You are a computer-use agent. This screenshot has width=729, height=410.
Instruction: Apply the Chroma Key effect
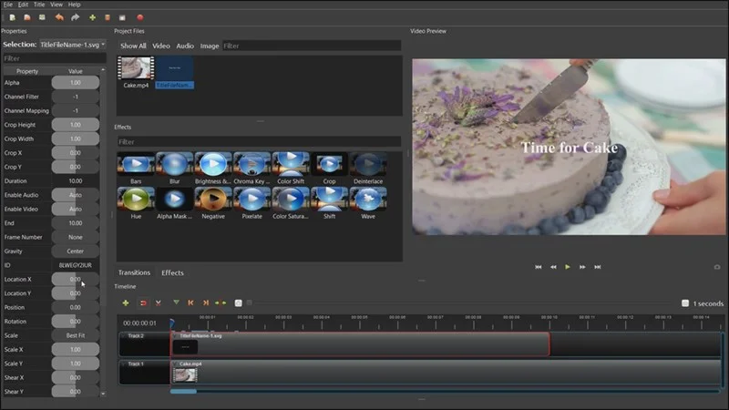252,169
